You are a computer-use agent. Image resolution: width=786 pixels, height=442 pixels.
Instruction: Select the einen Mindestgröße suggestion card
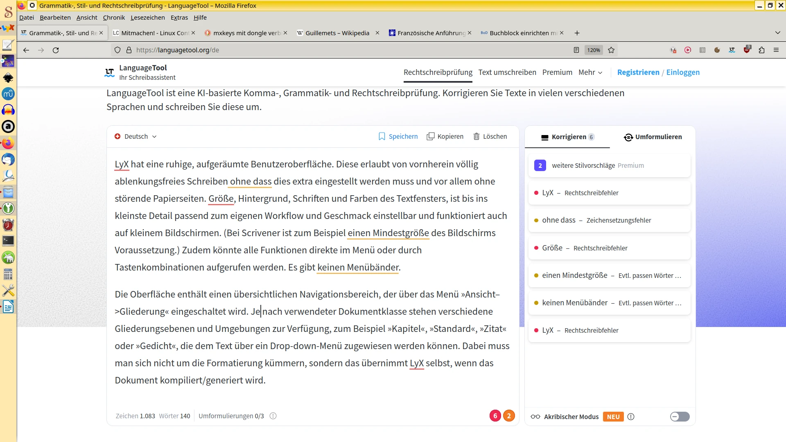pyautogui.click(x=609, y=275)
